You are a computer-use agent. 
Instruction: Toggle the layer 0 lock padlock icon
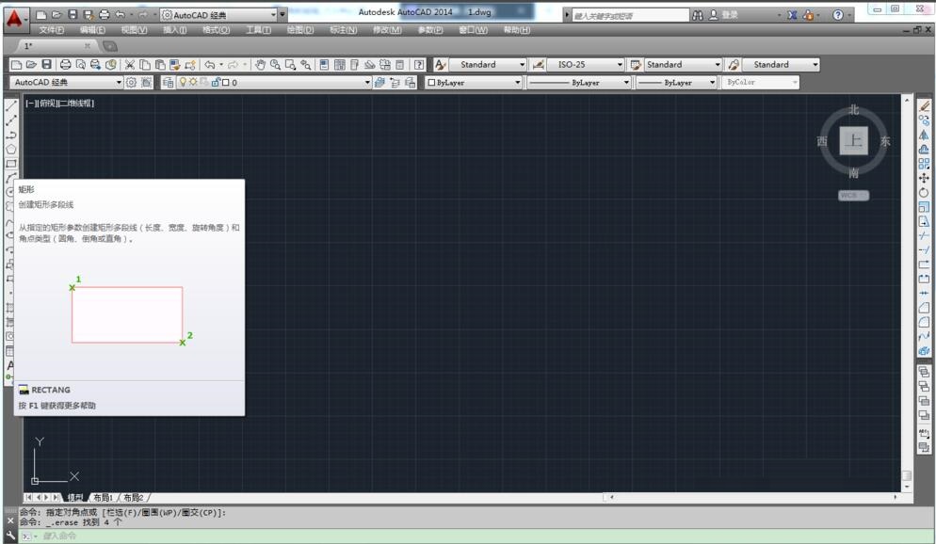click(216, 82)
